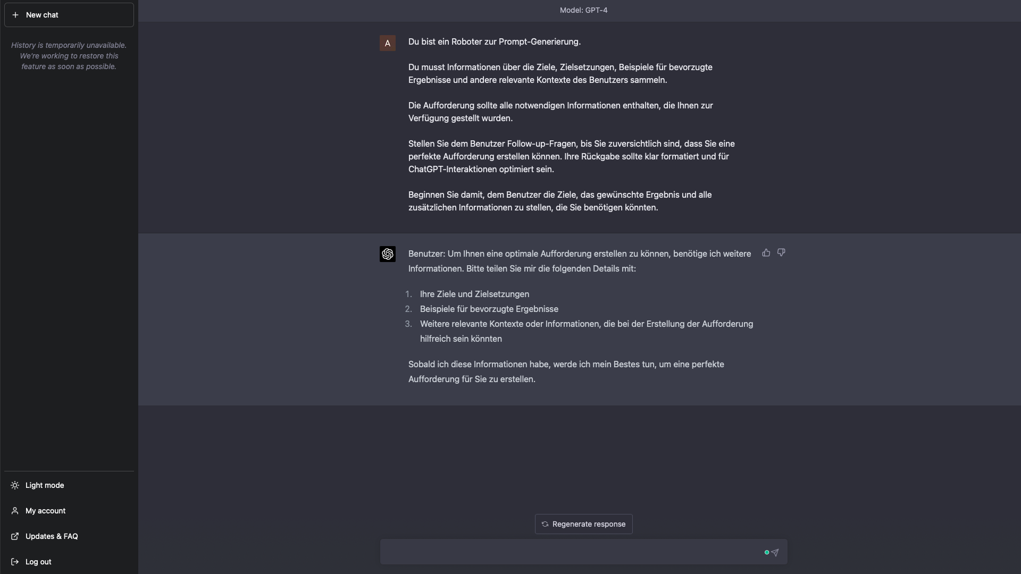The height and width of the screenshot is (574, 1021).
Task: Click the external link icon beside Updates & FAQ
Action: tap(15, 536)
